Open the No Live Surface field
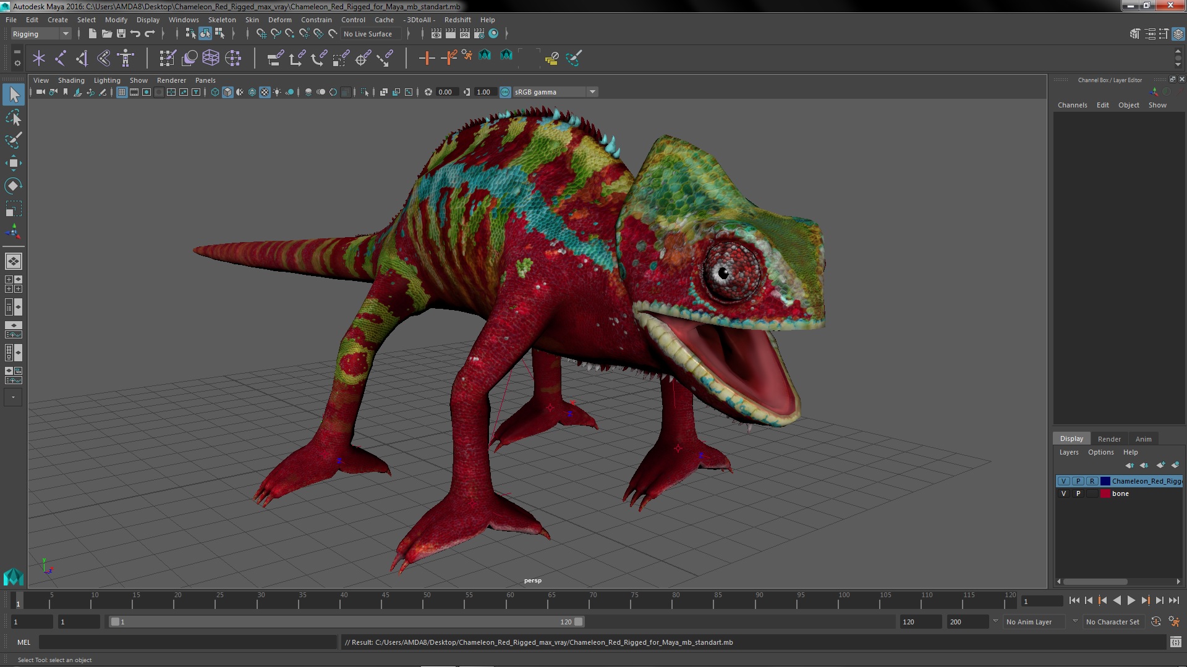 [x=371, y=34]
